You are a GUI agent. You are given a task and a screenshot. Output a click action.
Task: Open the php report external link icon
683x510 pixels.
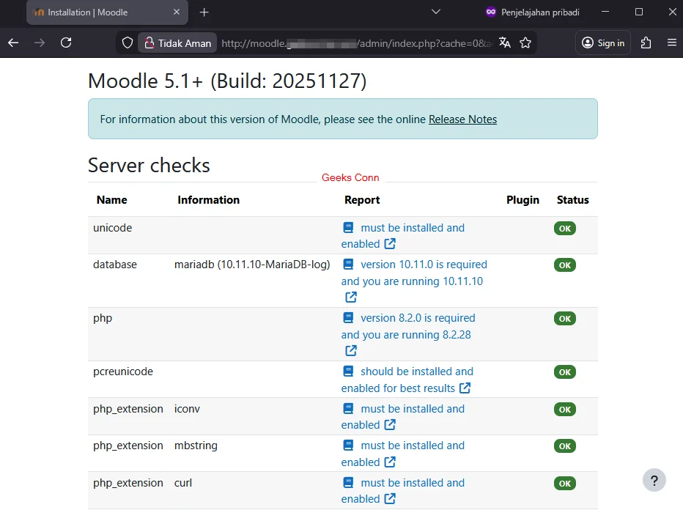tap(350, 350)
